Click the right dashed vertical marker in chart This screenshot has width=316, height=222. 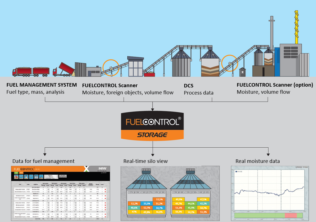[281, 190]
